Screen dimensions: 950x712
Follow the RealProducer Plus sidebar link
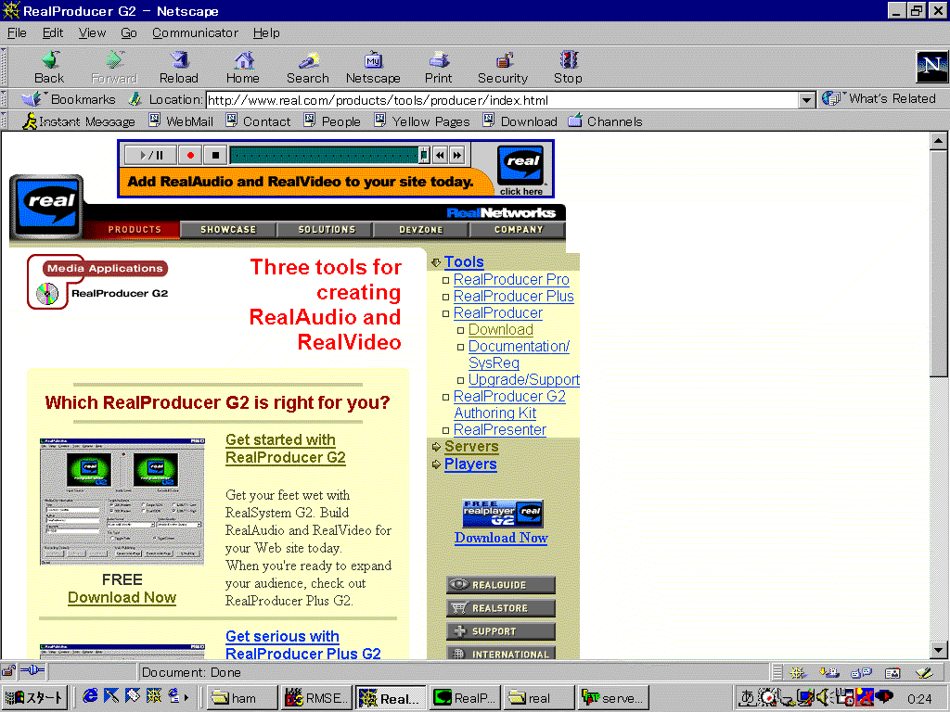(514, 296)
